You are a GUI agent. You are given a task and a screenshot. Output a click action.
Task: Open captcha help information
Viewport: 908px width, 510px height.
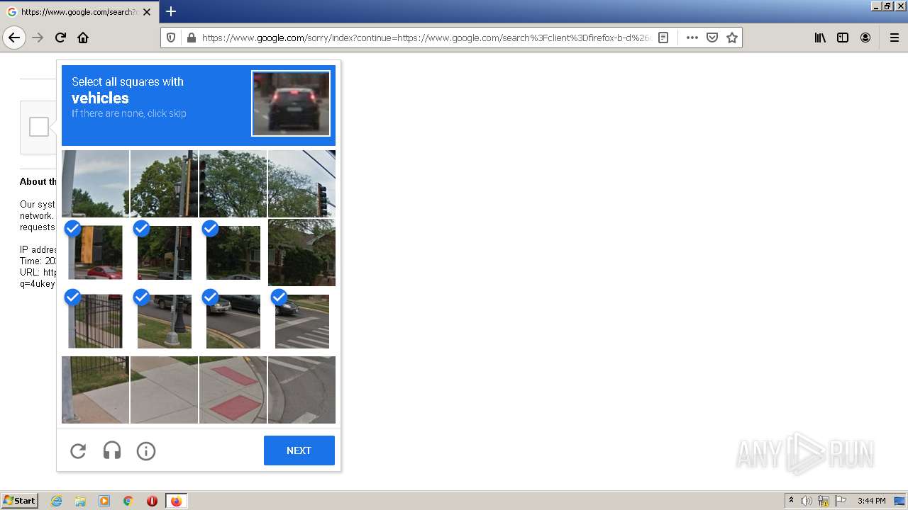click(146, 450)
